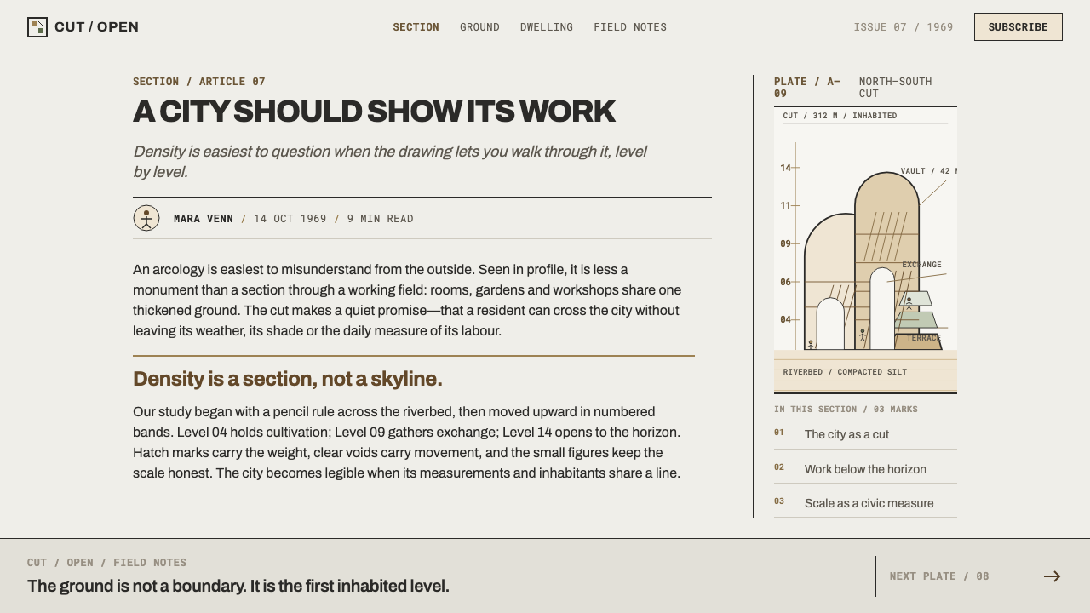Click the next plate arrow icon
1090x613 pixels.
1053,576
